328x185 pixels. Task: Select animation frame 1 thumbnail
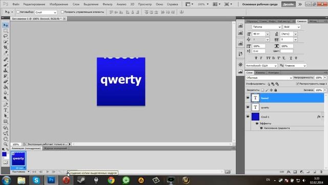pos(18,159)
